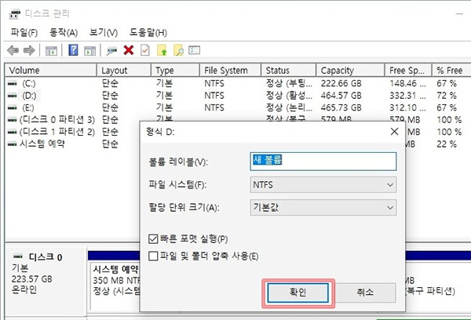Sort by the Volume column header
The image size is (471, 320).
click(x=50, y=71)
